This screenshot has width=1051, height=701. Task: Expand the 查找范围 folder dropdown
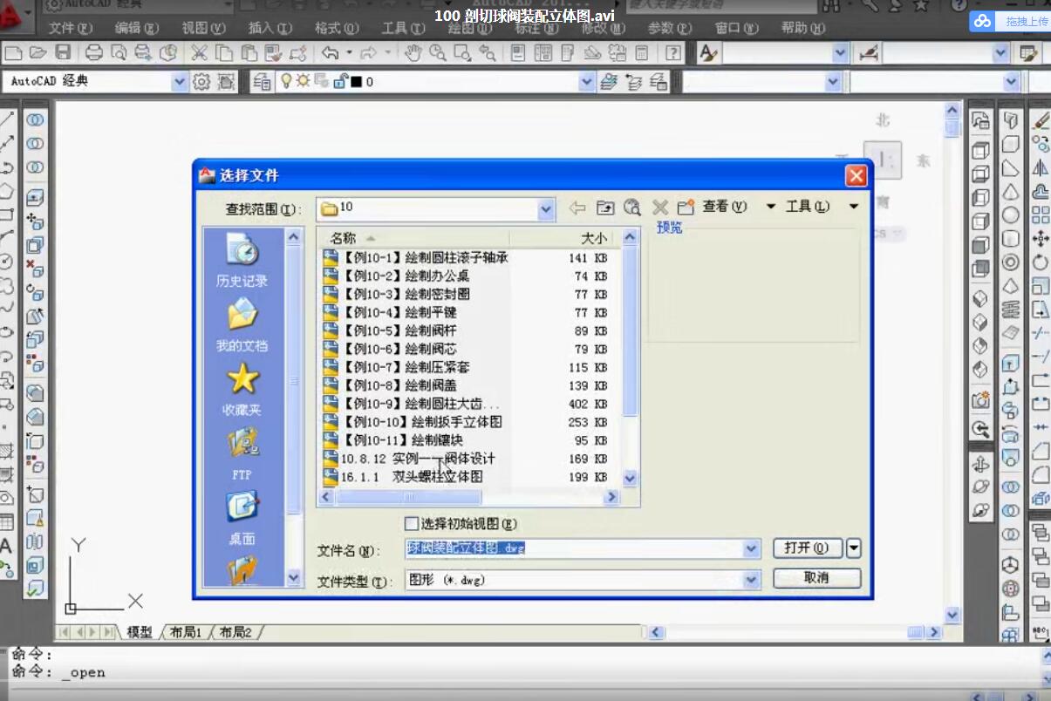546,208
